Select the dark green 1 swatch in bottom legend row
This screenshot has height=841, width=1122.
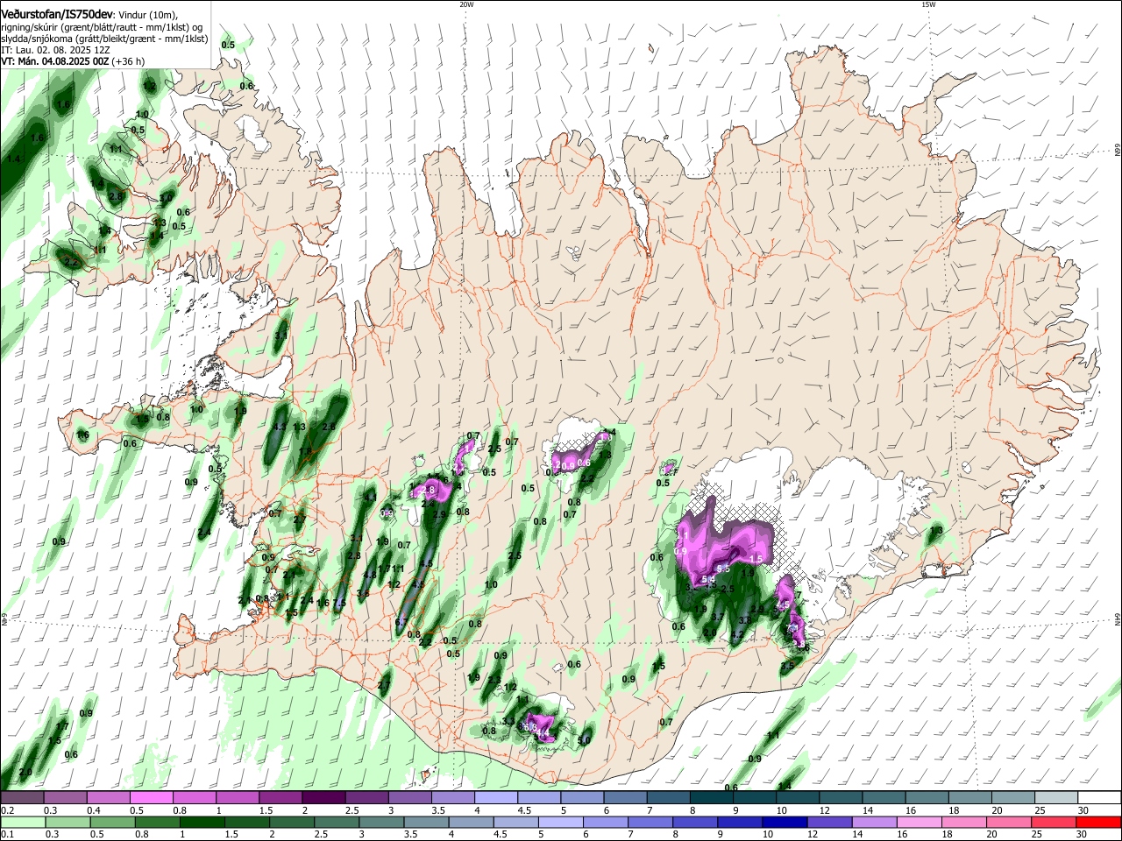click(202, 822)
